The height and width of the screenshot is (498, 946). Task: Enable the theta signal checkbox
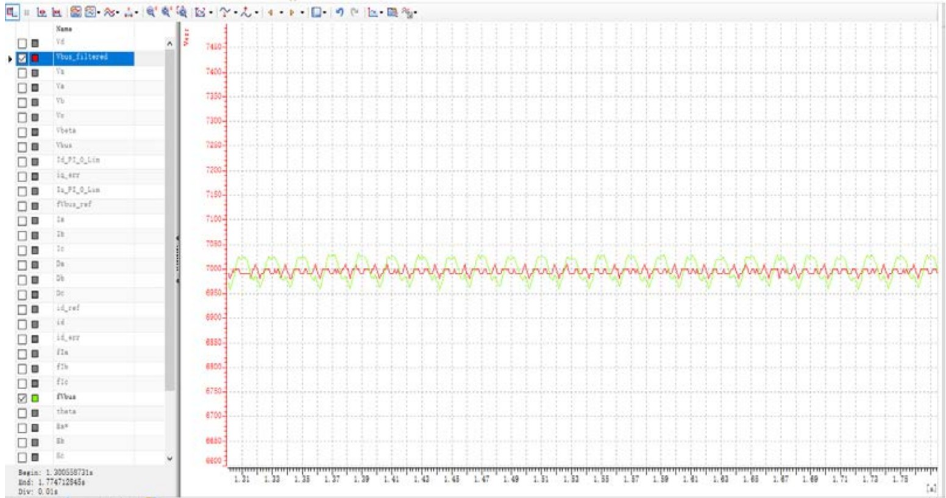tap(23, 413)
